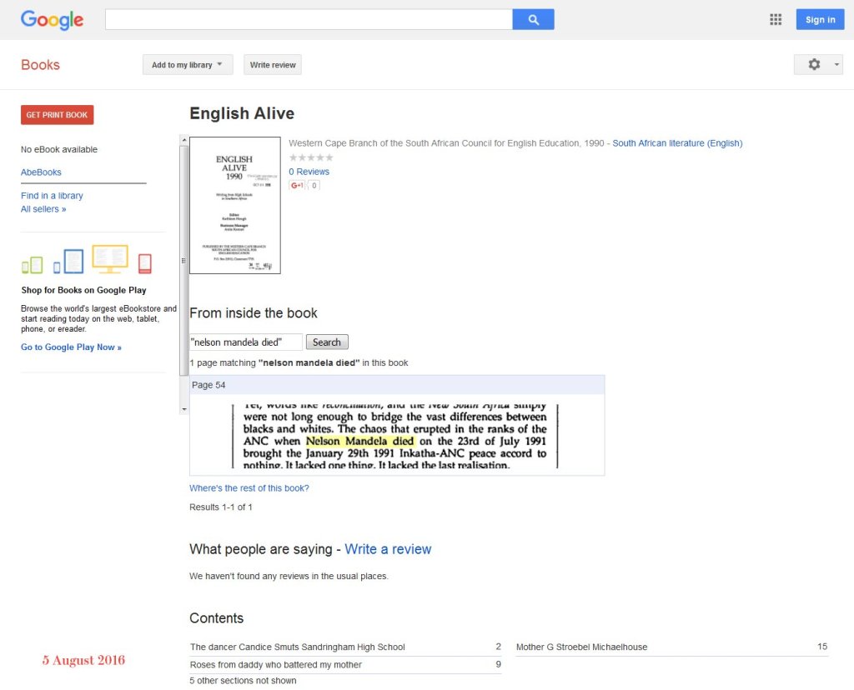Open the Page 54 search result
854x690 pixels.
[208, 385]
